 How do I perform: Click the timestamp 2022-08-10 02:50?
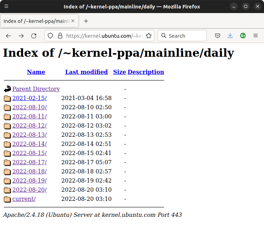point(86,107)
